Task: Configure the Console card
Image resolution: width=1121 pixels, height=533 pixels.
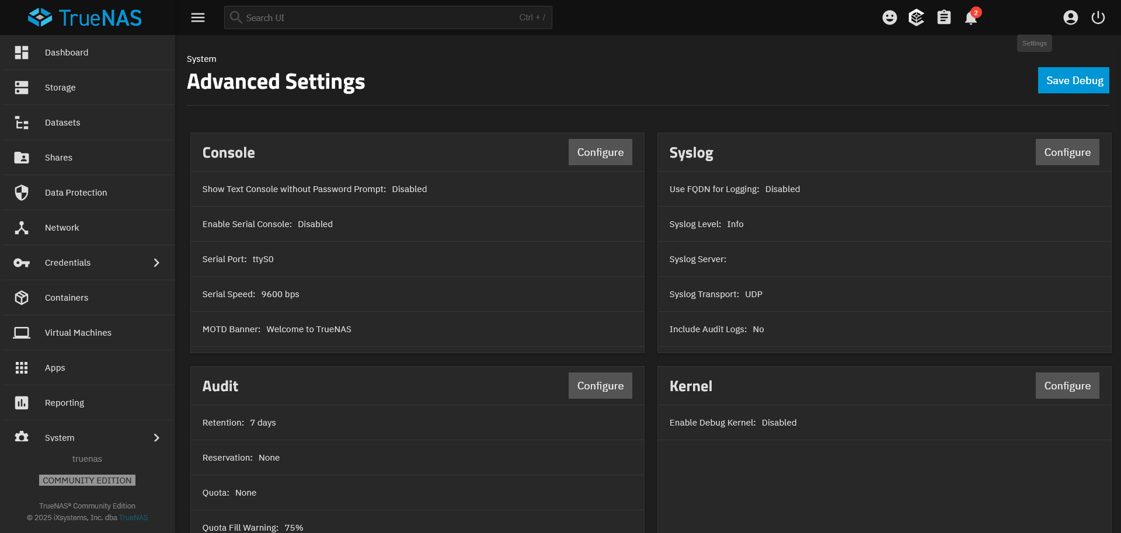Action: coord(600,152)
